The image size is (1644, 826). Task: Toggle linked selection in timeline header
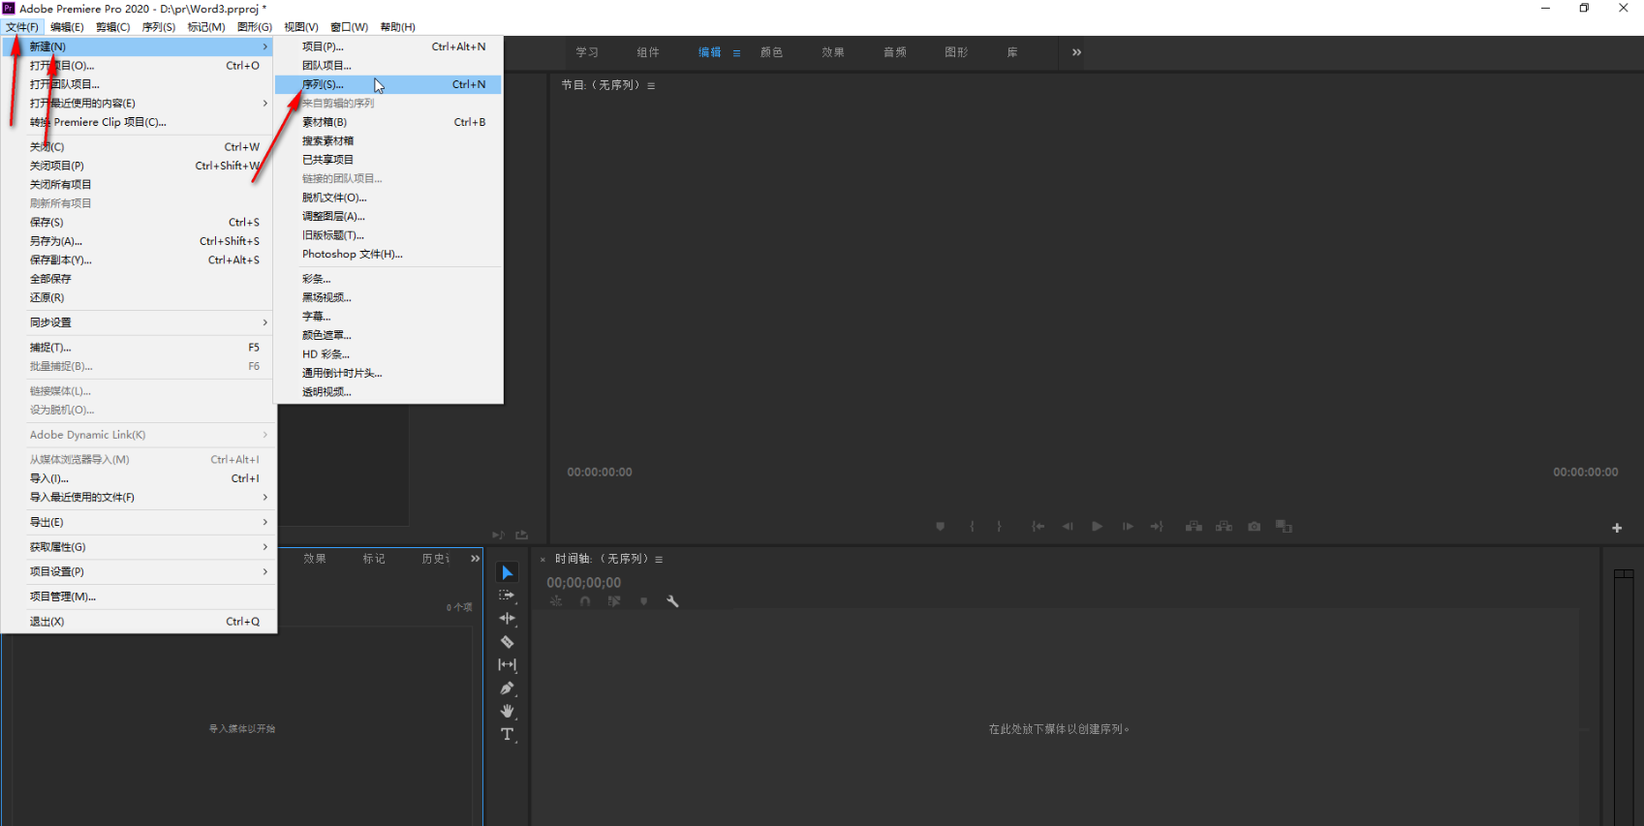[614, 601]
